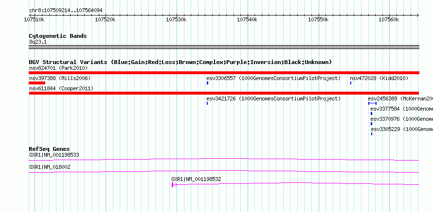Click the DGV Structural Variants track title
Image resolution: width=433 pixels, height=212 pixels.
180,62
